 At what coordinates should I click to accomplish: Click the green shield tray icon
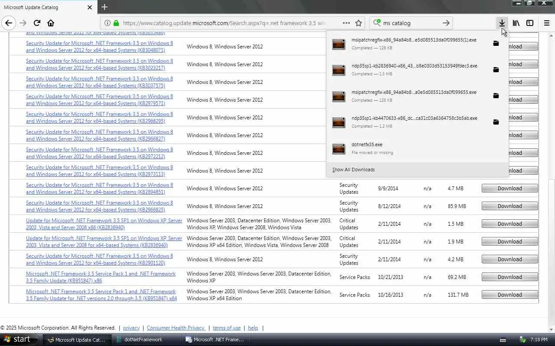(523, 340)
